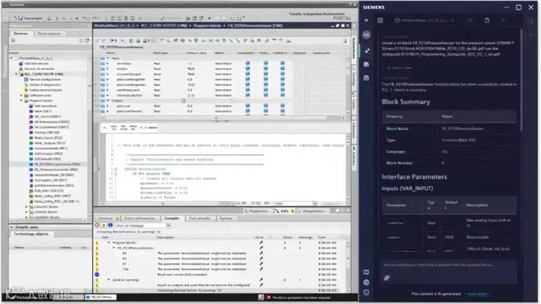Screen dimensions: 541x304
Task: Open the book guide icon in assistant sidebar
Action: 367,272
